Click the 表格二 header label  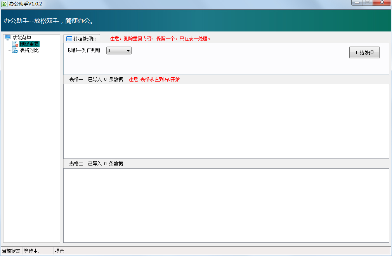[76, 164]
